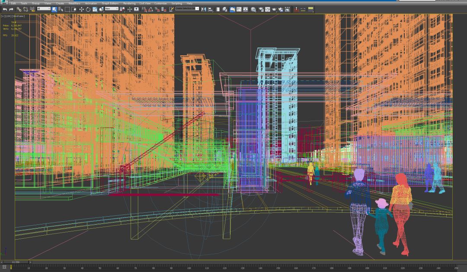This screenshot has height=272, width=467.
Task: Click the Redo arrow icon
Action: tap(11, 9)
